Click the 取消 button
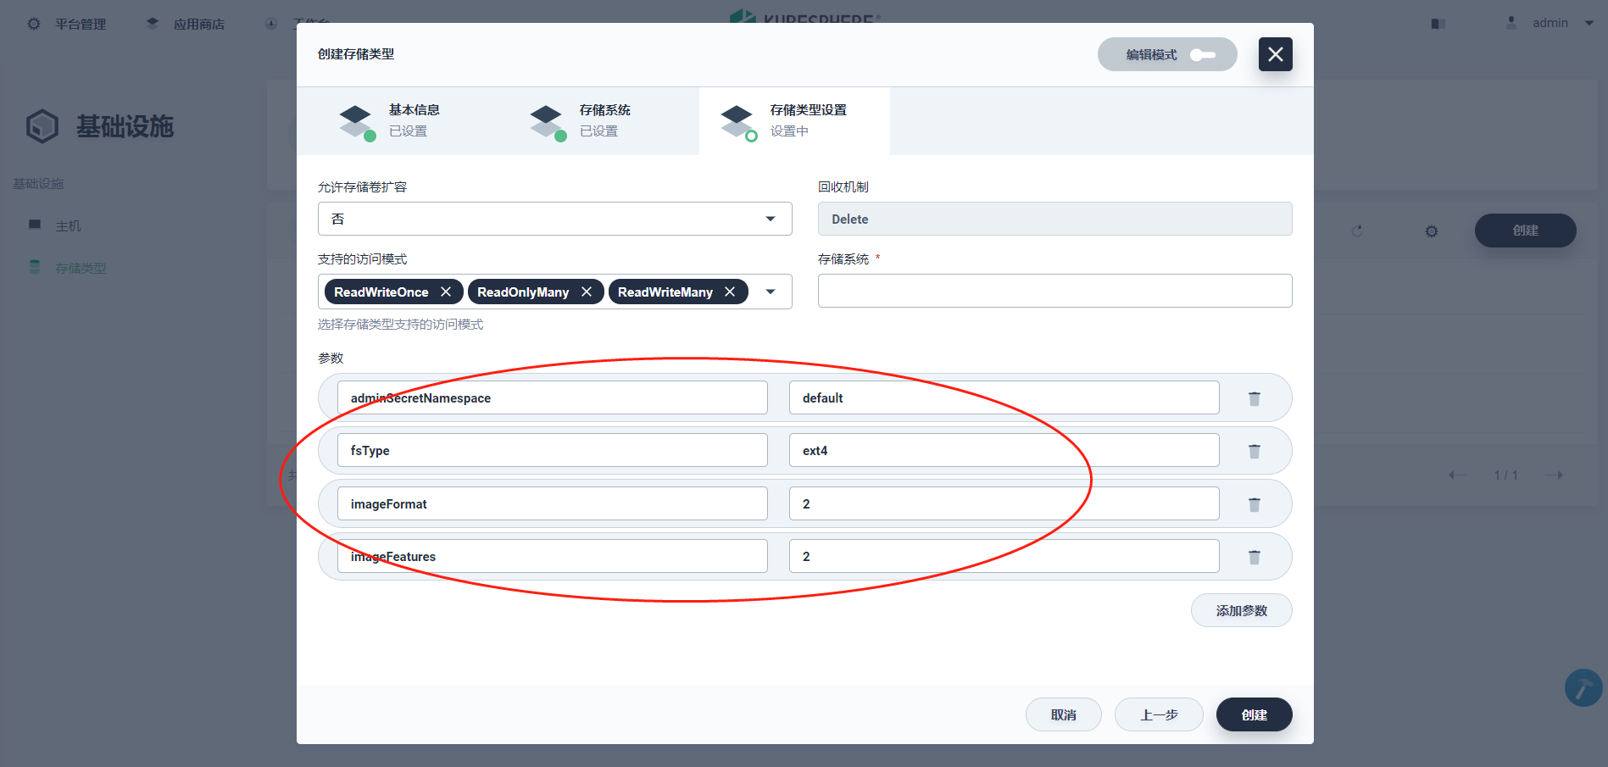 point(1063,714)
